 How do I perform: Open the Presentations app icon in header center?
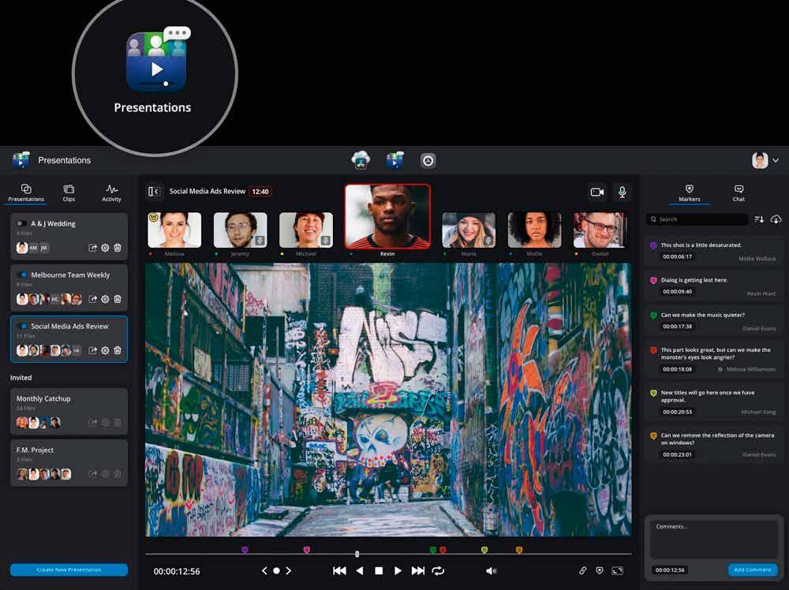pyautogui.click(x=394, y=160)
